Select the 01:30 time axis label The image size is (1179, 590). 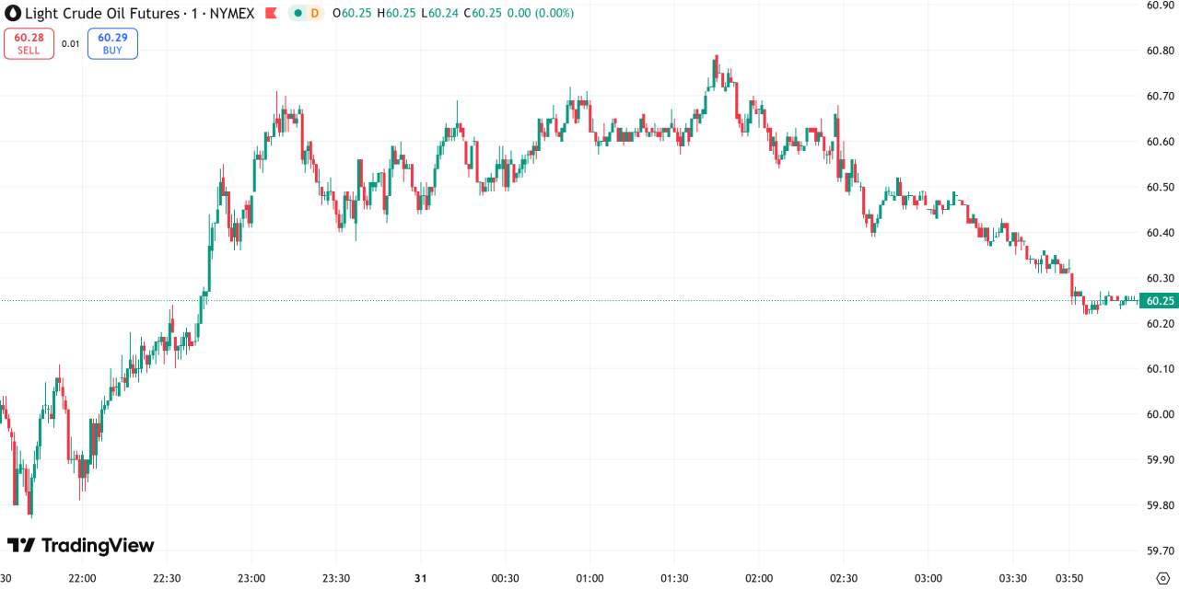click(x=674, y=578)
